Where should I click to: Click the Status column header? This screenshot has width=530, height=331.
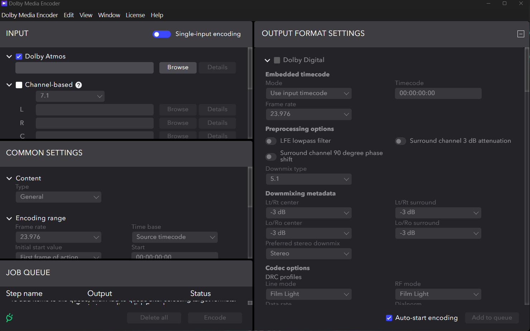coord(201,293)
